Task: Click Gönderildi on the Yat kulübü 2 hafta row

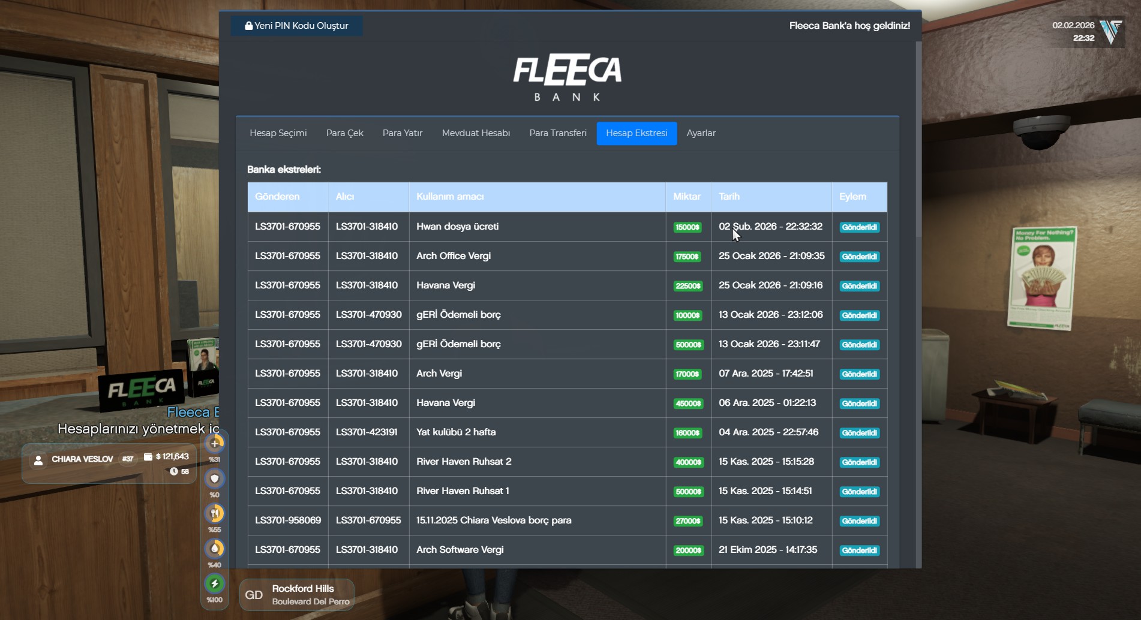Action: coord(859,433)
